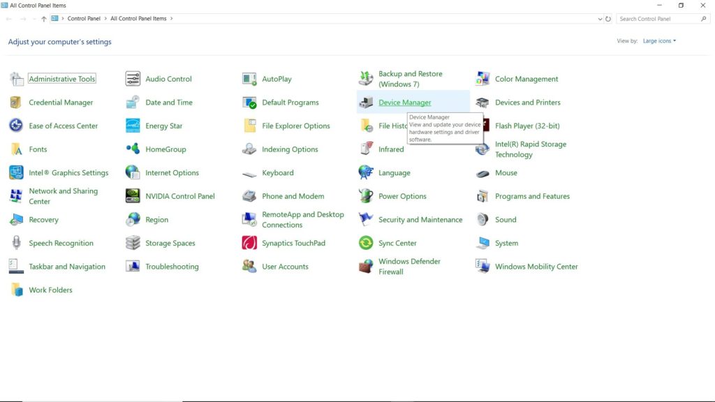Click the Storage Spaces icon
Image resolution: width=715 pixels, height=402 pixels.
pyautogui.click(x=133, y=243)
